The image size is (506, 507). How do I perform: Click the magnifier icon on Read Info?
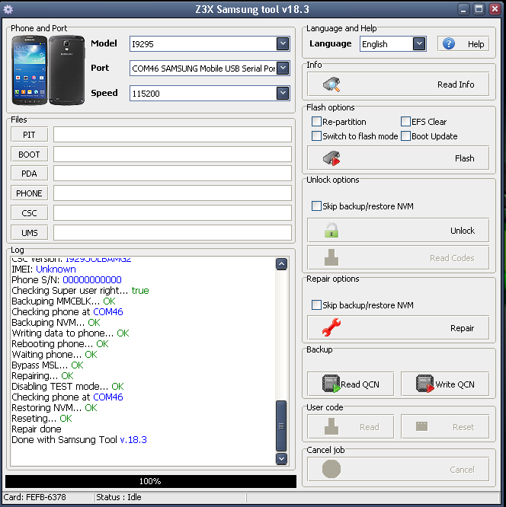331,84
